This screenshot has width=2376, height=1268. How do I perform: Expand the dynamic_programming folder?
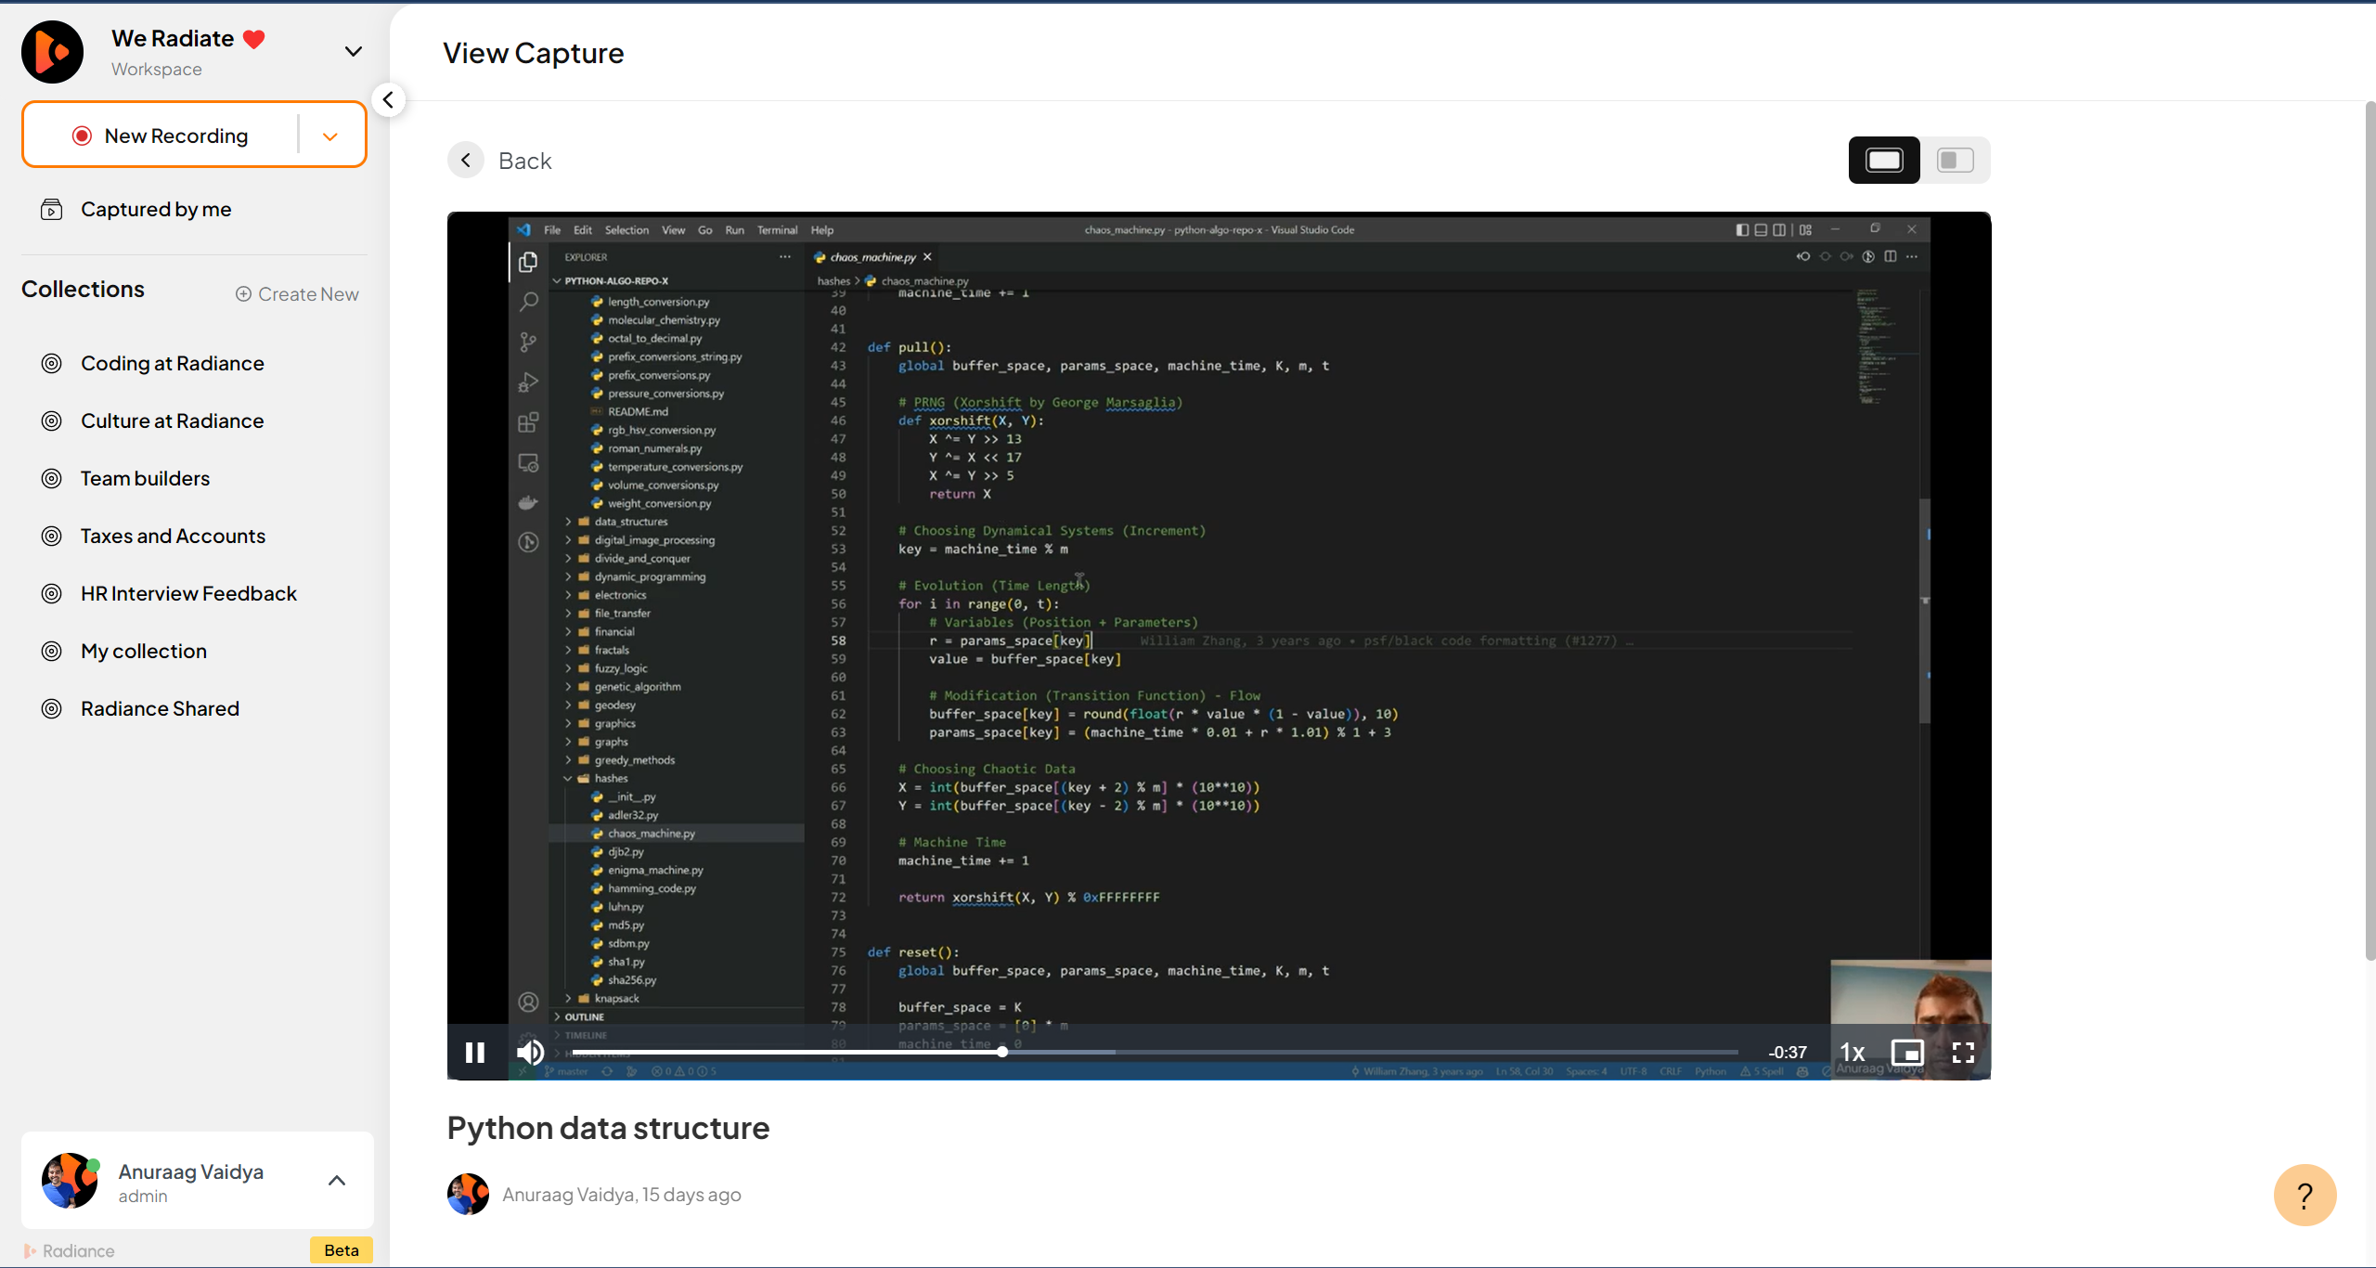650,576
